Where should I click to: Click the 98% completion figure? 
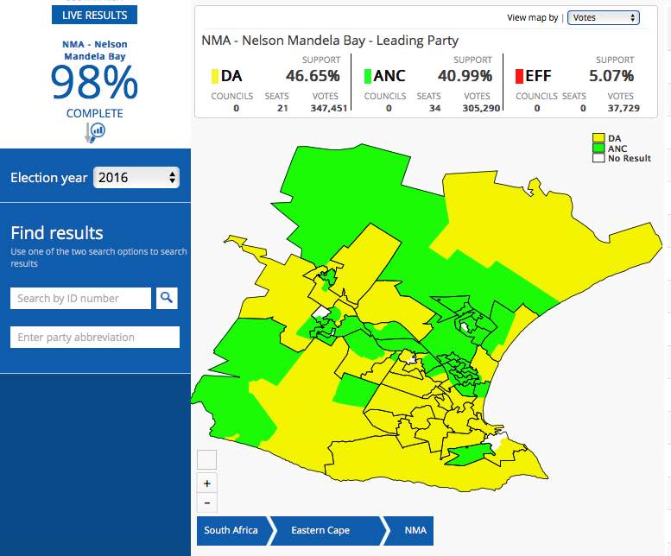click(x=94, y=83)
